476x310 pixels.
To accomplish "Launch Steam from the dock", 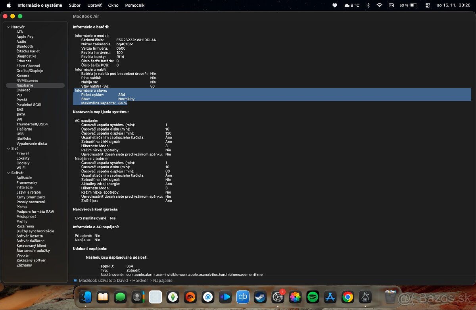I will click(260, 297).
